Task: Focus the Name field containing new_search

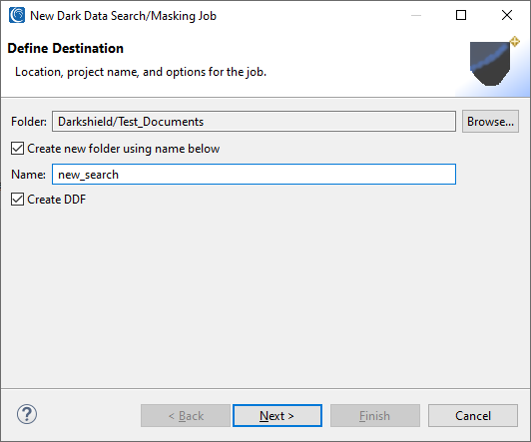Action: pos(254,175)
